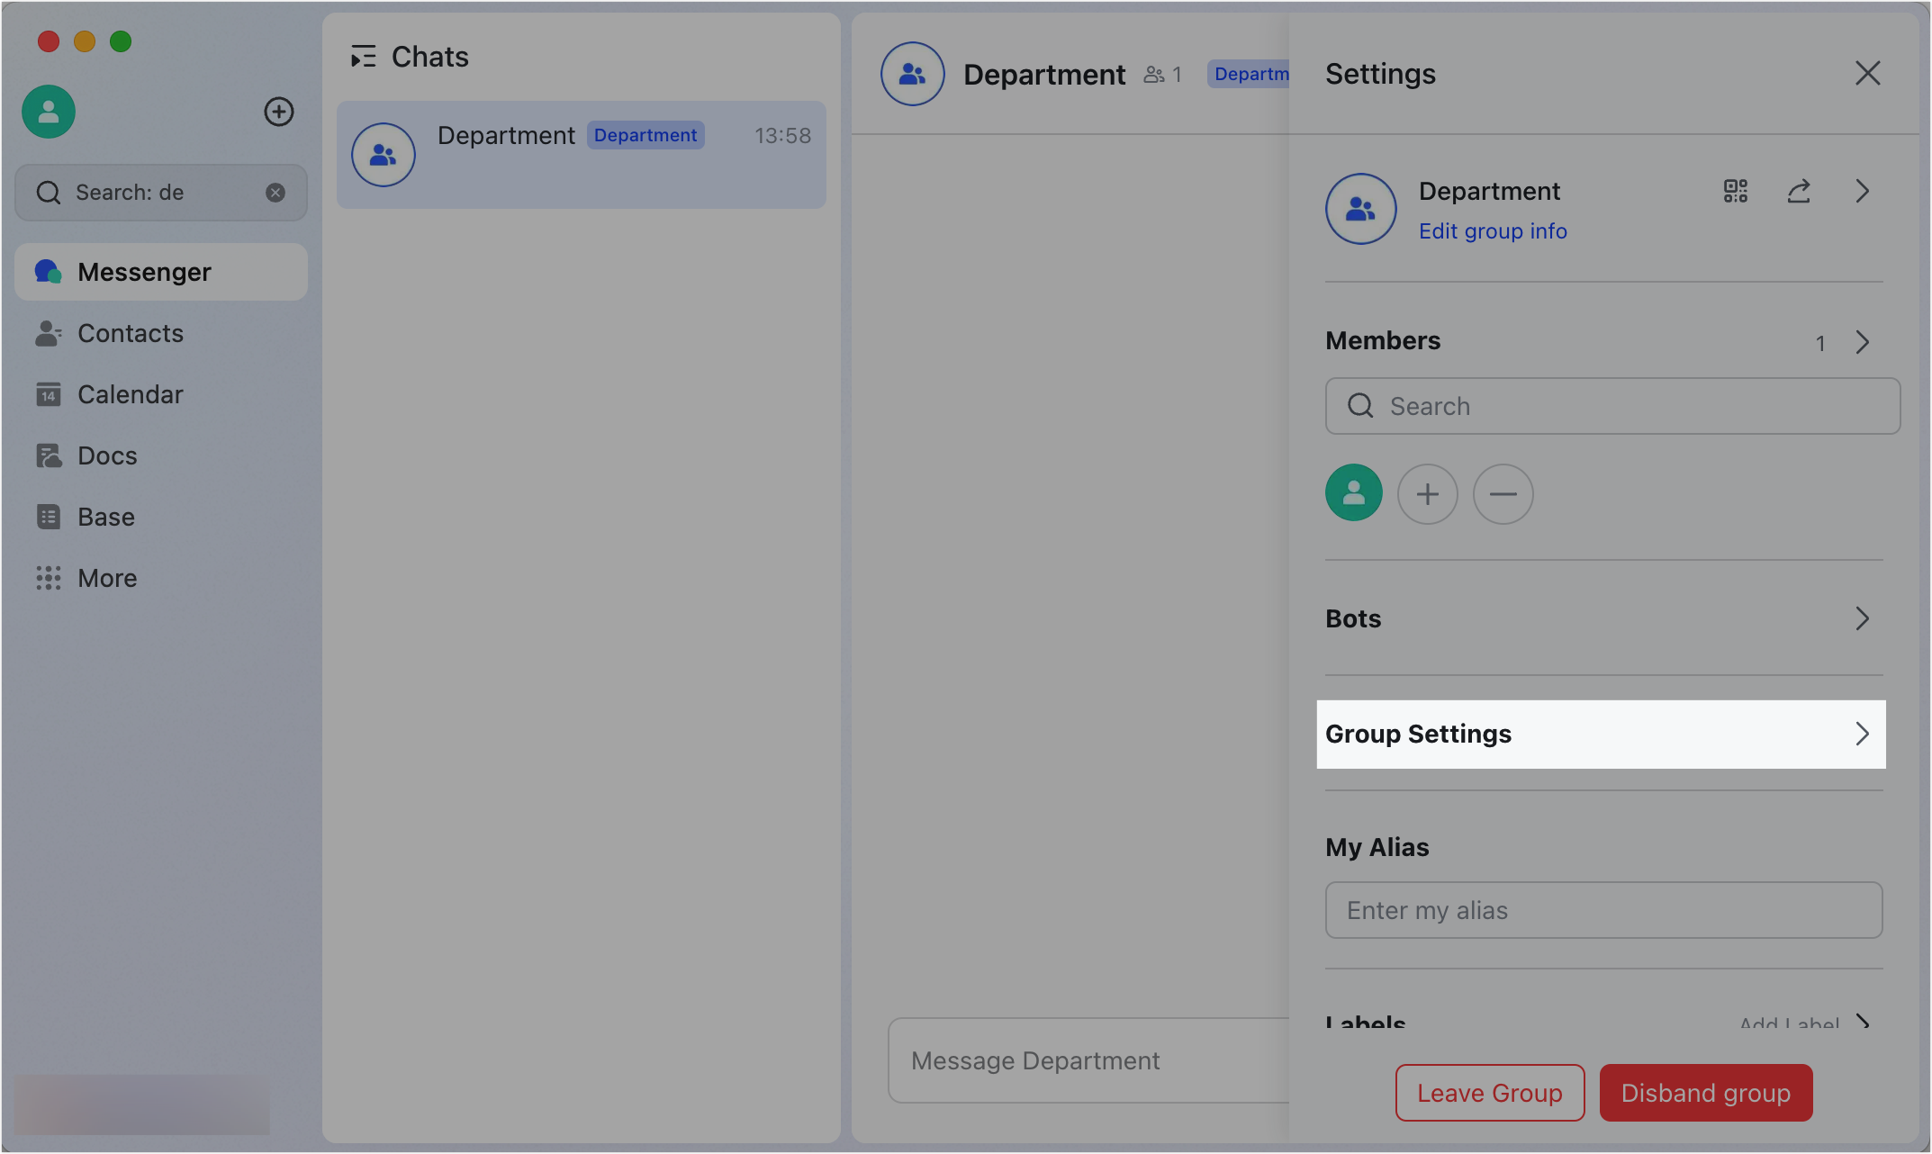This screenshot has width=1932, height=1154.
Task: Expand the Bots section
Action: 1862,618
